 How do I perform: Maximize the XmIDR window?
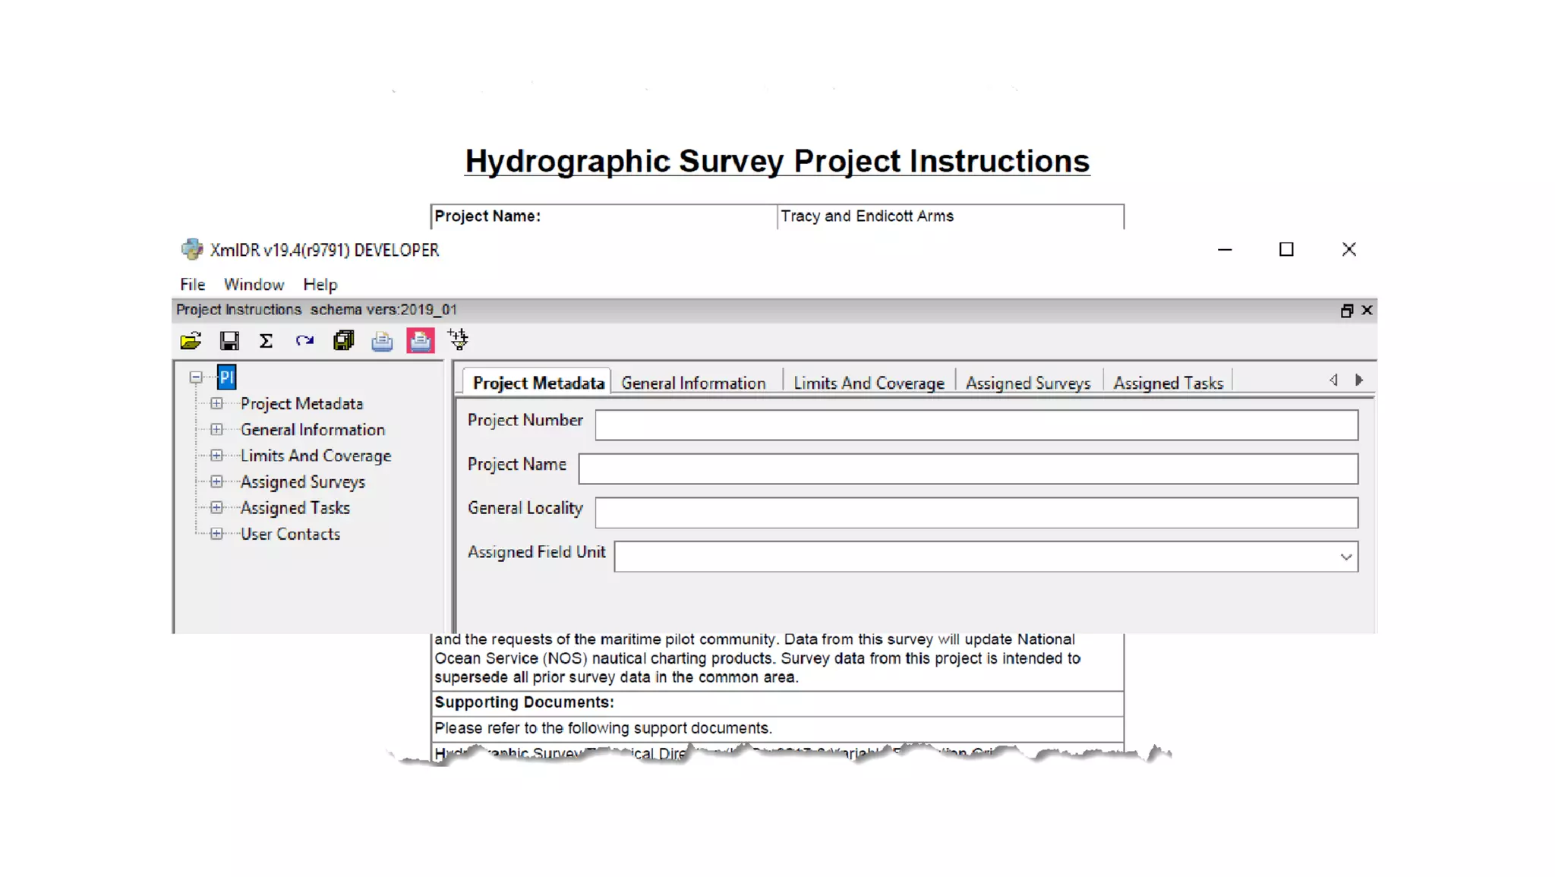(x=1286, y=249)
